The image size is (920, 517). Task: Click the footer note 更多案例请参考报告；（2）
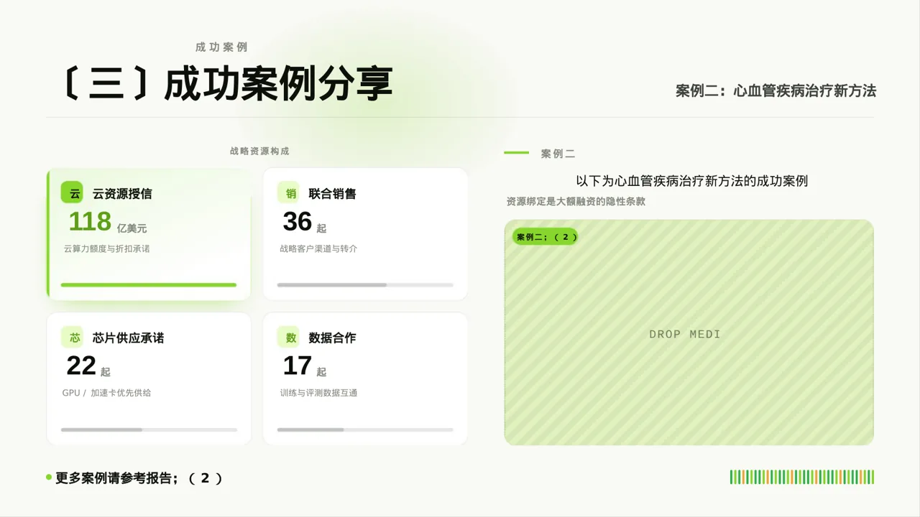pos(139,478)
